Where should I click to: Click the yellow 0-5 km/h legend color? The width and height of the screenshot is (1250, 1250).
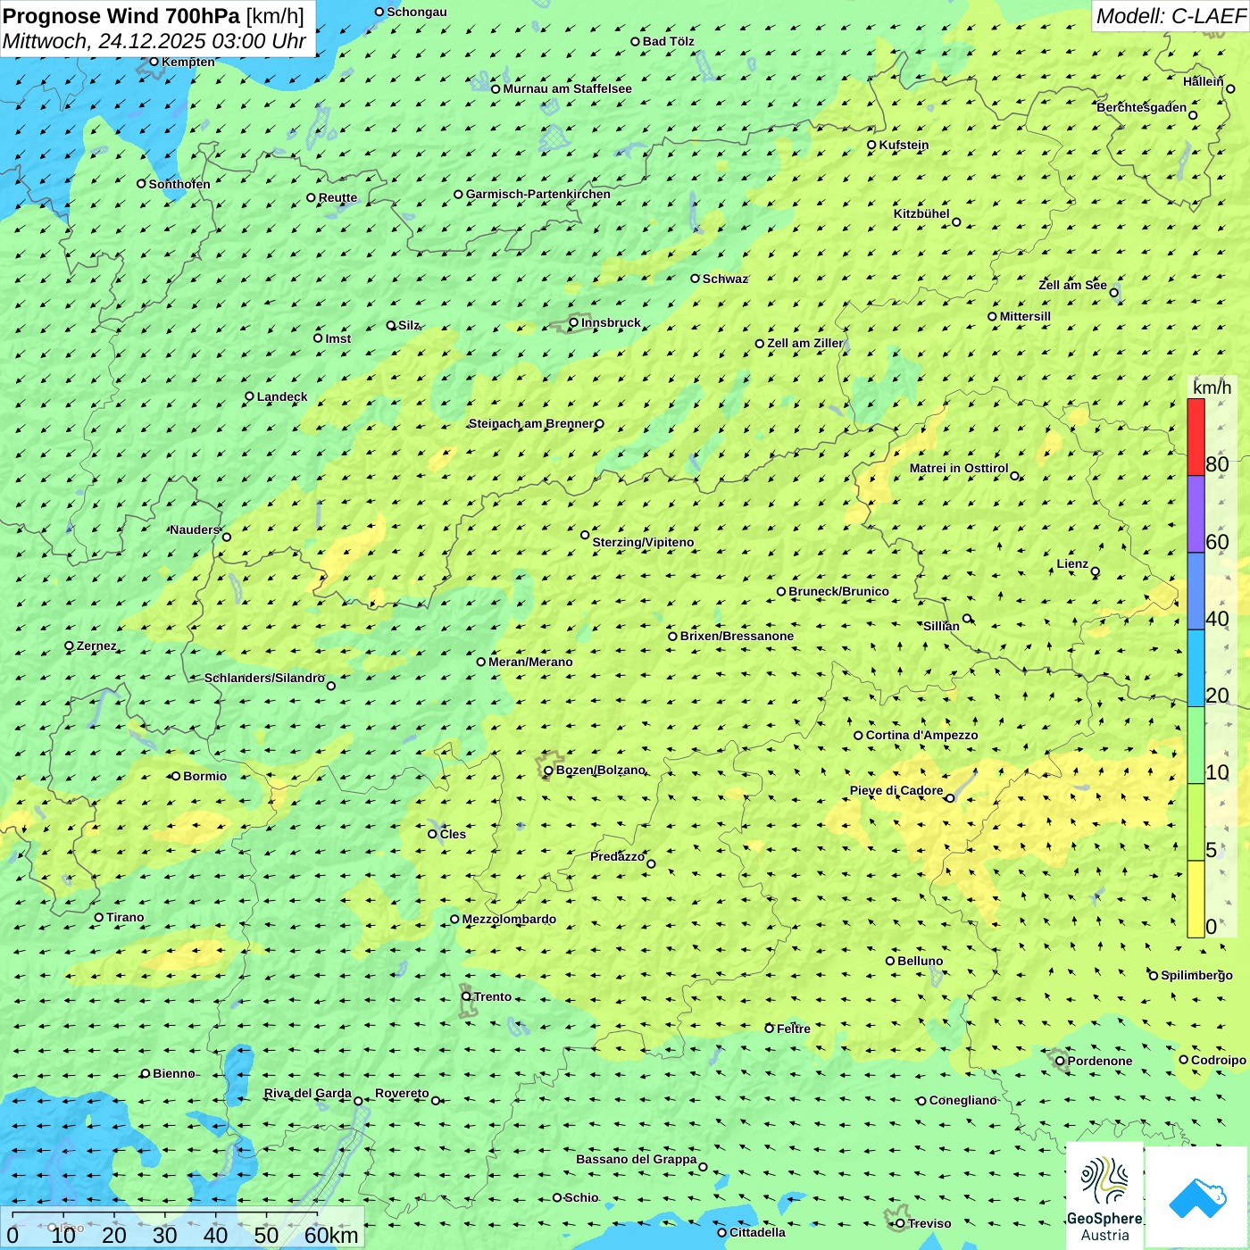[x=1196, y=899]
